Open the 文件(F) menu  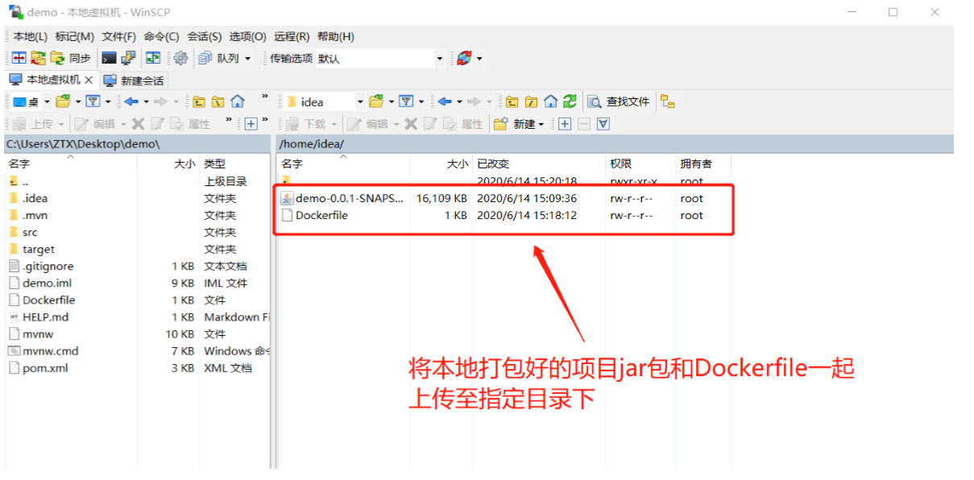click(118, 36)
